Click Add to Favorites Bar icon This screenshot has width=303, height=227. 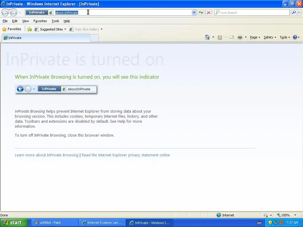click(x=30, y=29)
